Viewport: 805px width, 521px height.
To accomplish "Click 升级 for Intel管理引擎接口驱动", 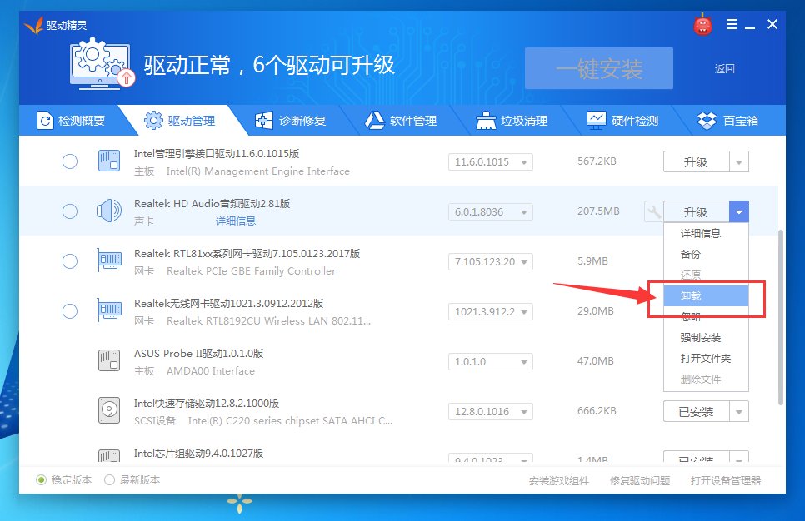I will [x=696, y=162].
